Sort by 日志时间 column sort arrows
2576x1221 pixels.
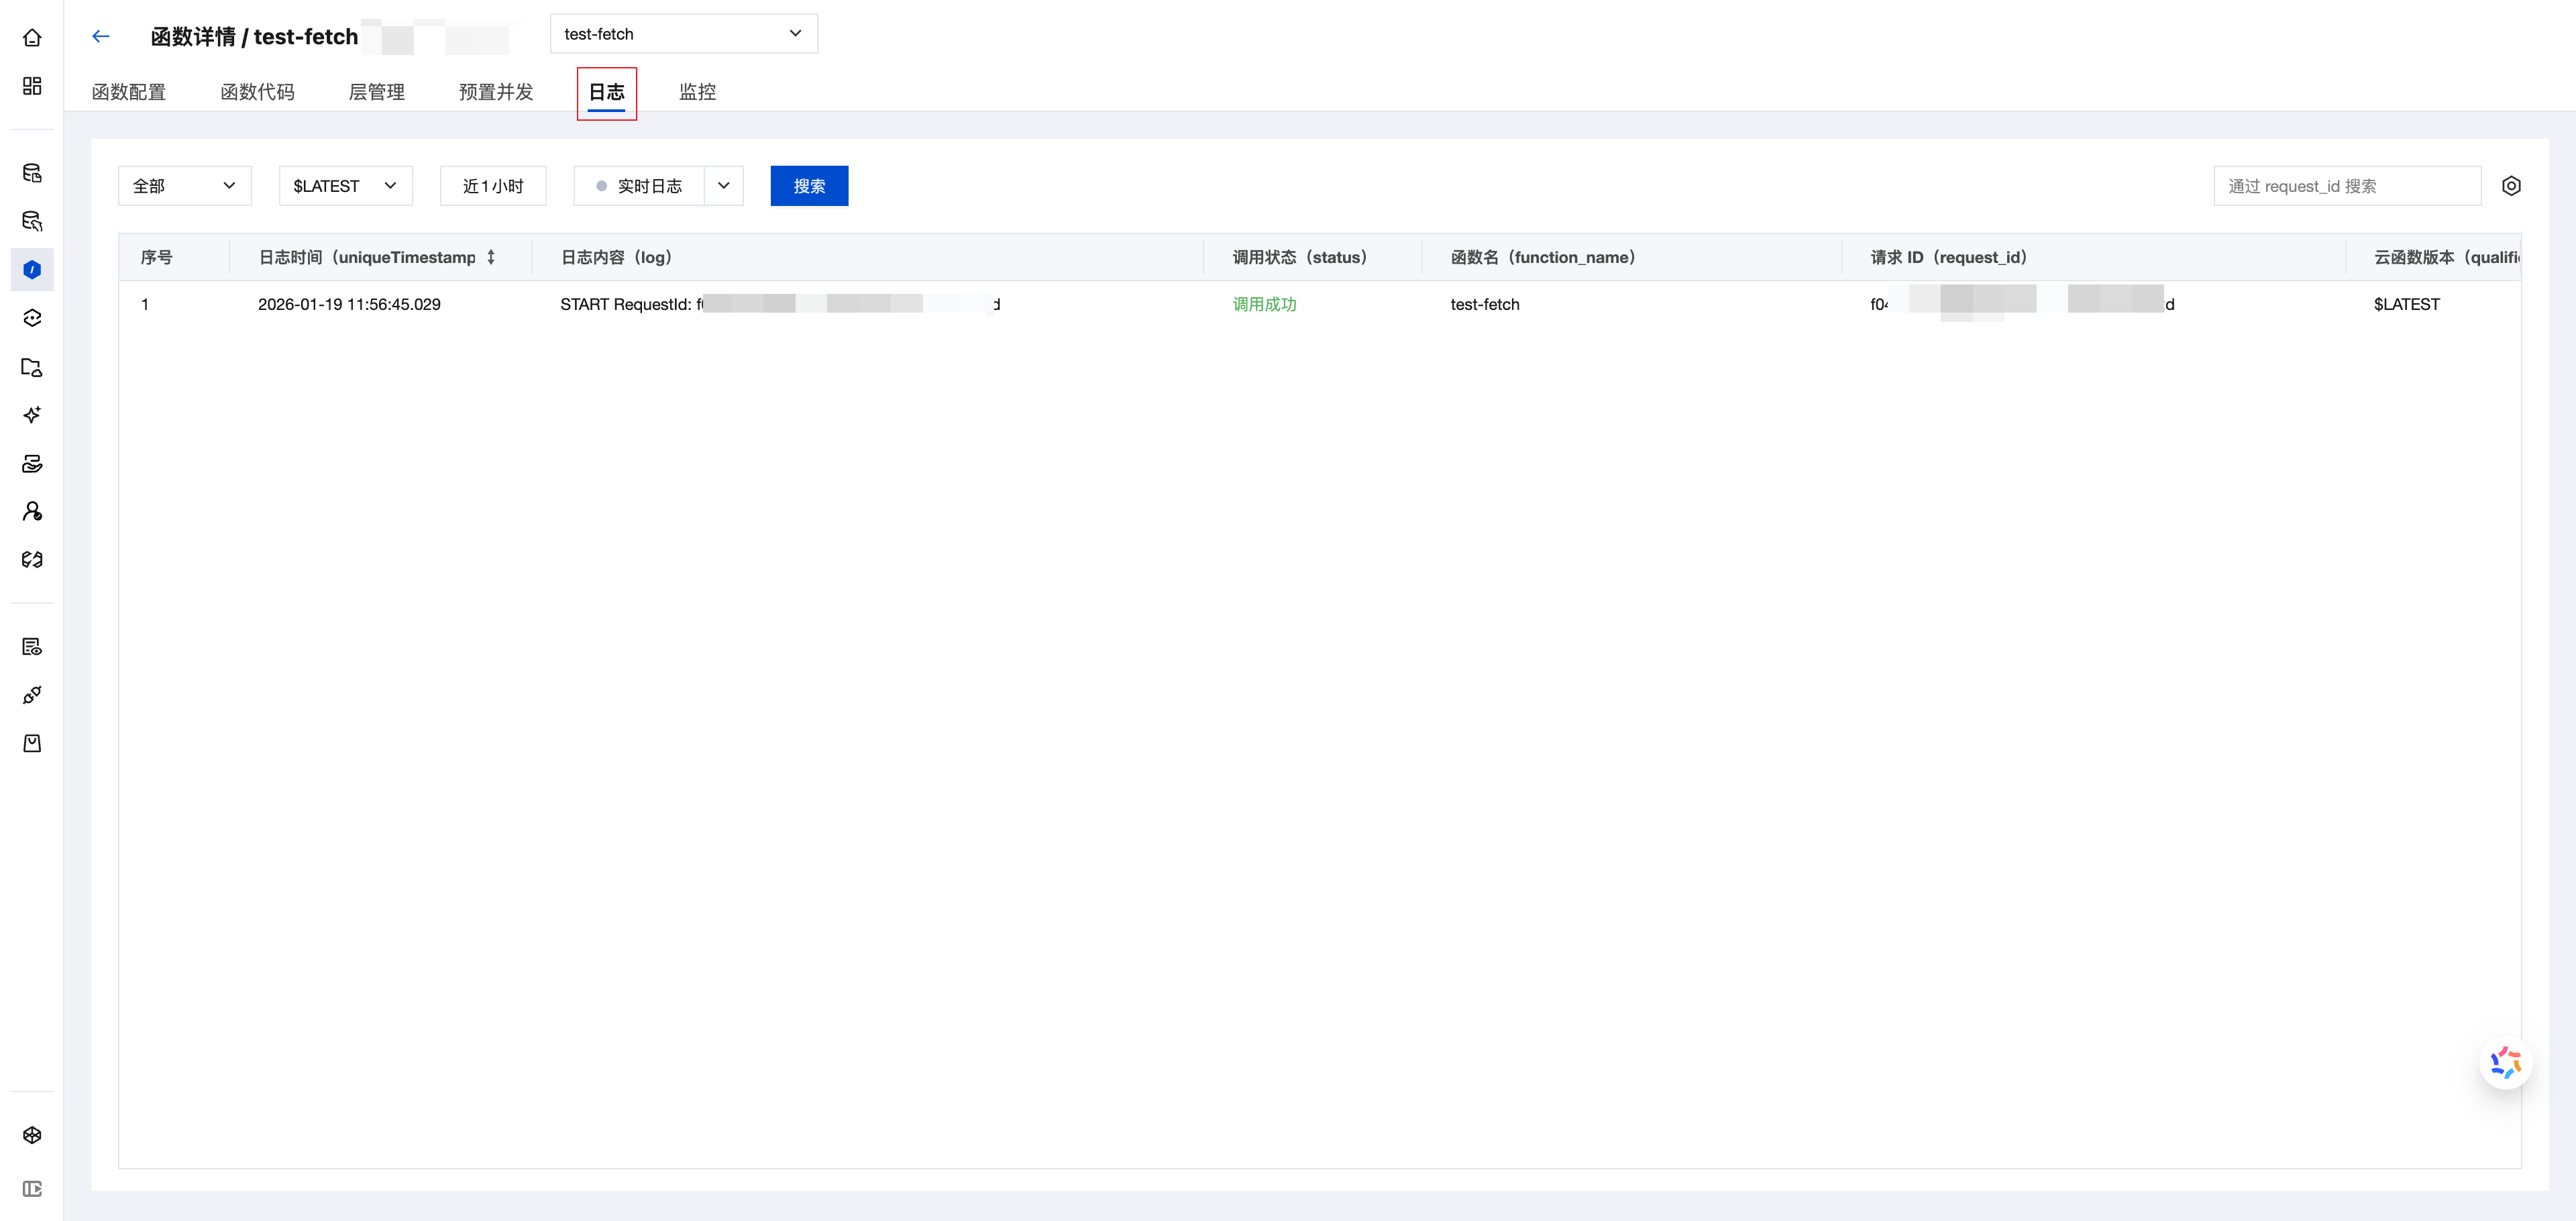pyautogui.click(x=491, y=257)
